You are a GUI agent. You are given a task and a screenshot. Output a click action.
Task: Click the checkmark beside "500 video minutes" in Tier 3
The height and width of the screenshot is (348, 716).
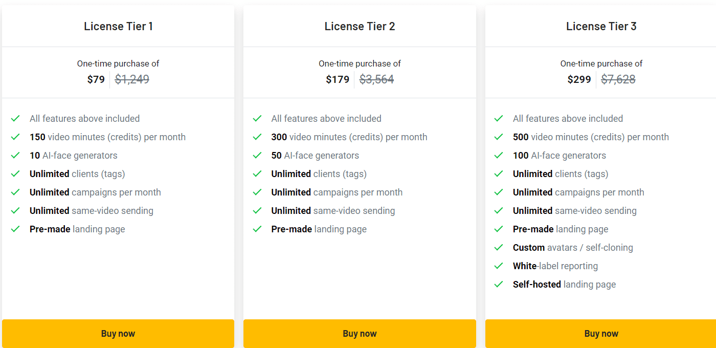click(x=499, y=137)
